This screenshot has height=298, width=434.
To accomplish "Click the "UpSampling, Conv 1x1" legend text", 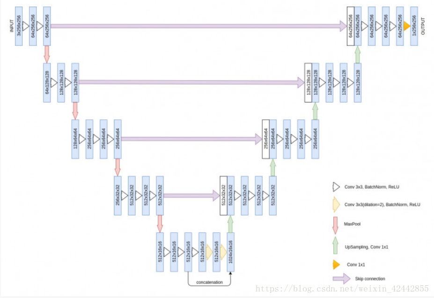I will tap(367, 247).
